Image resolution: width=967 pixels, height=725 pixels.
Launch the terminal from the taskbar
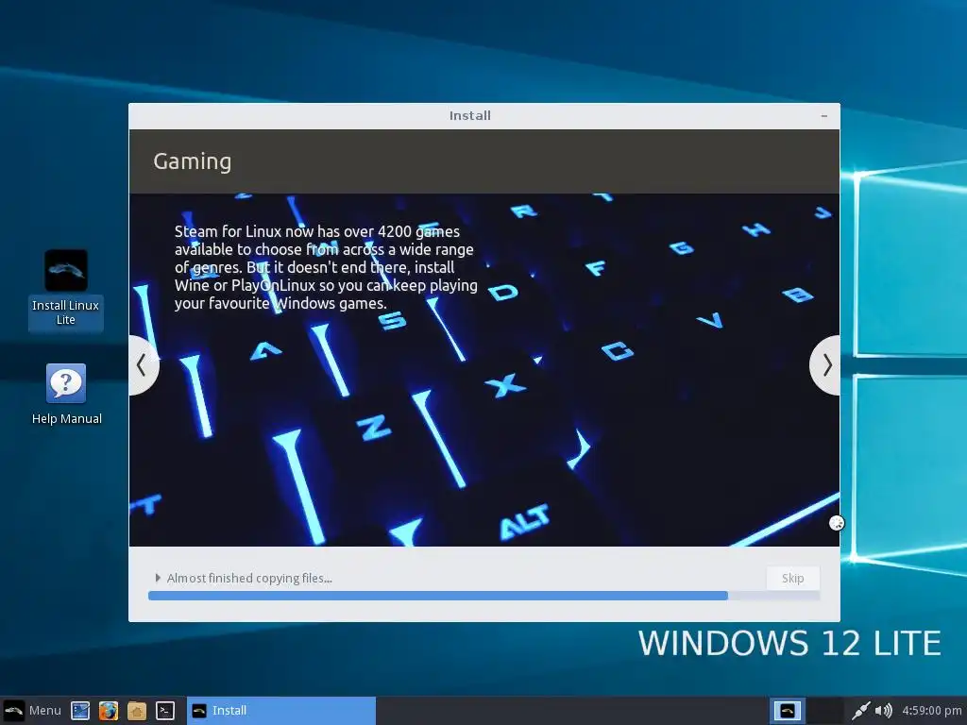(165, 711)
